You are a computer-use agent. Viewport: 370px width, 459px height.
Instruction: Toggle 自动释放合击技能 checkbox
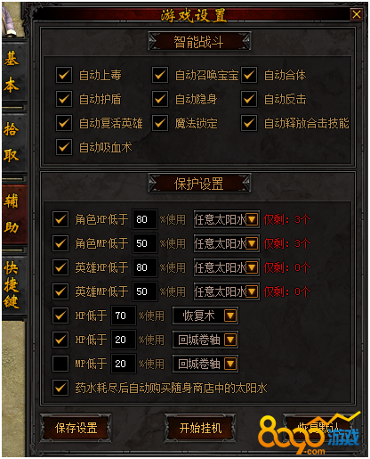point(249,123)
